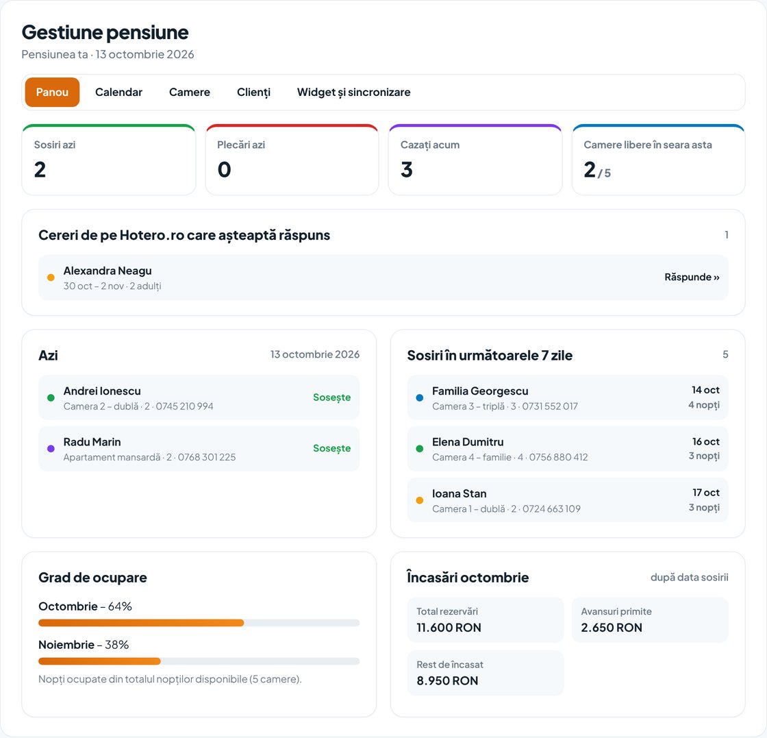Click the 14 oct date for Familia Georgescu
Viewport: 767px width, 738px height.
click(705, 390)
